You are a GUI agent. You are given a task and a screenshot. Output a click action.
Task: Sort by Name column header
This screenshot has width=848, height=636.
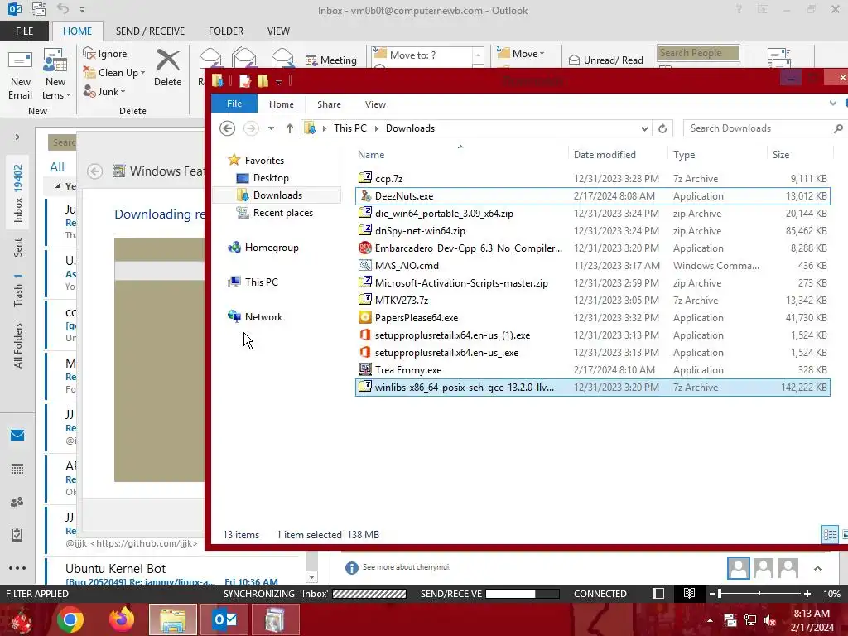tap(371, 155)
